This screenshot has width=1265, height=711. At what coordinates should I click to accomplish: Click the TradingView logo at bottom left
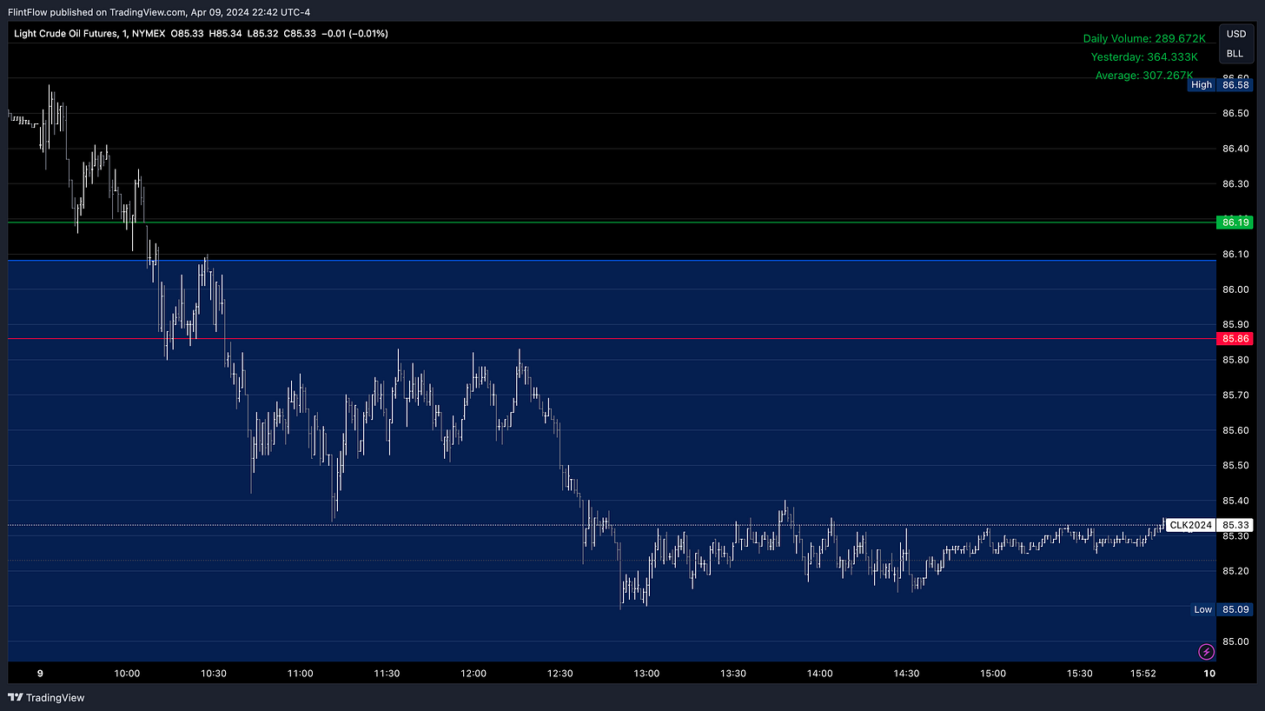[x=46, y=697]
